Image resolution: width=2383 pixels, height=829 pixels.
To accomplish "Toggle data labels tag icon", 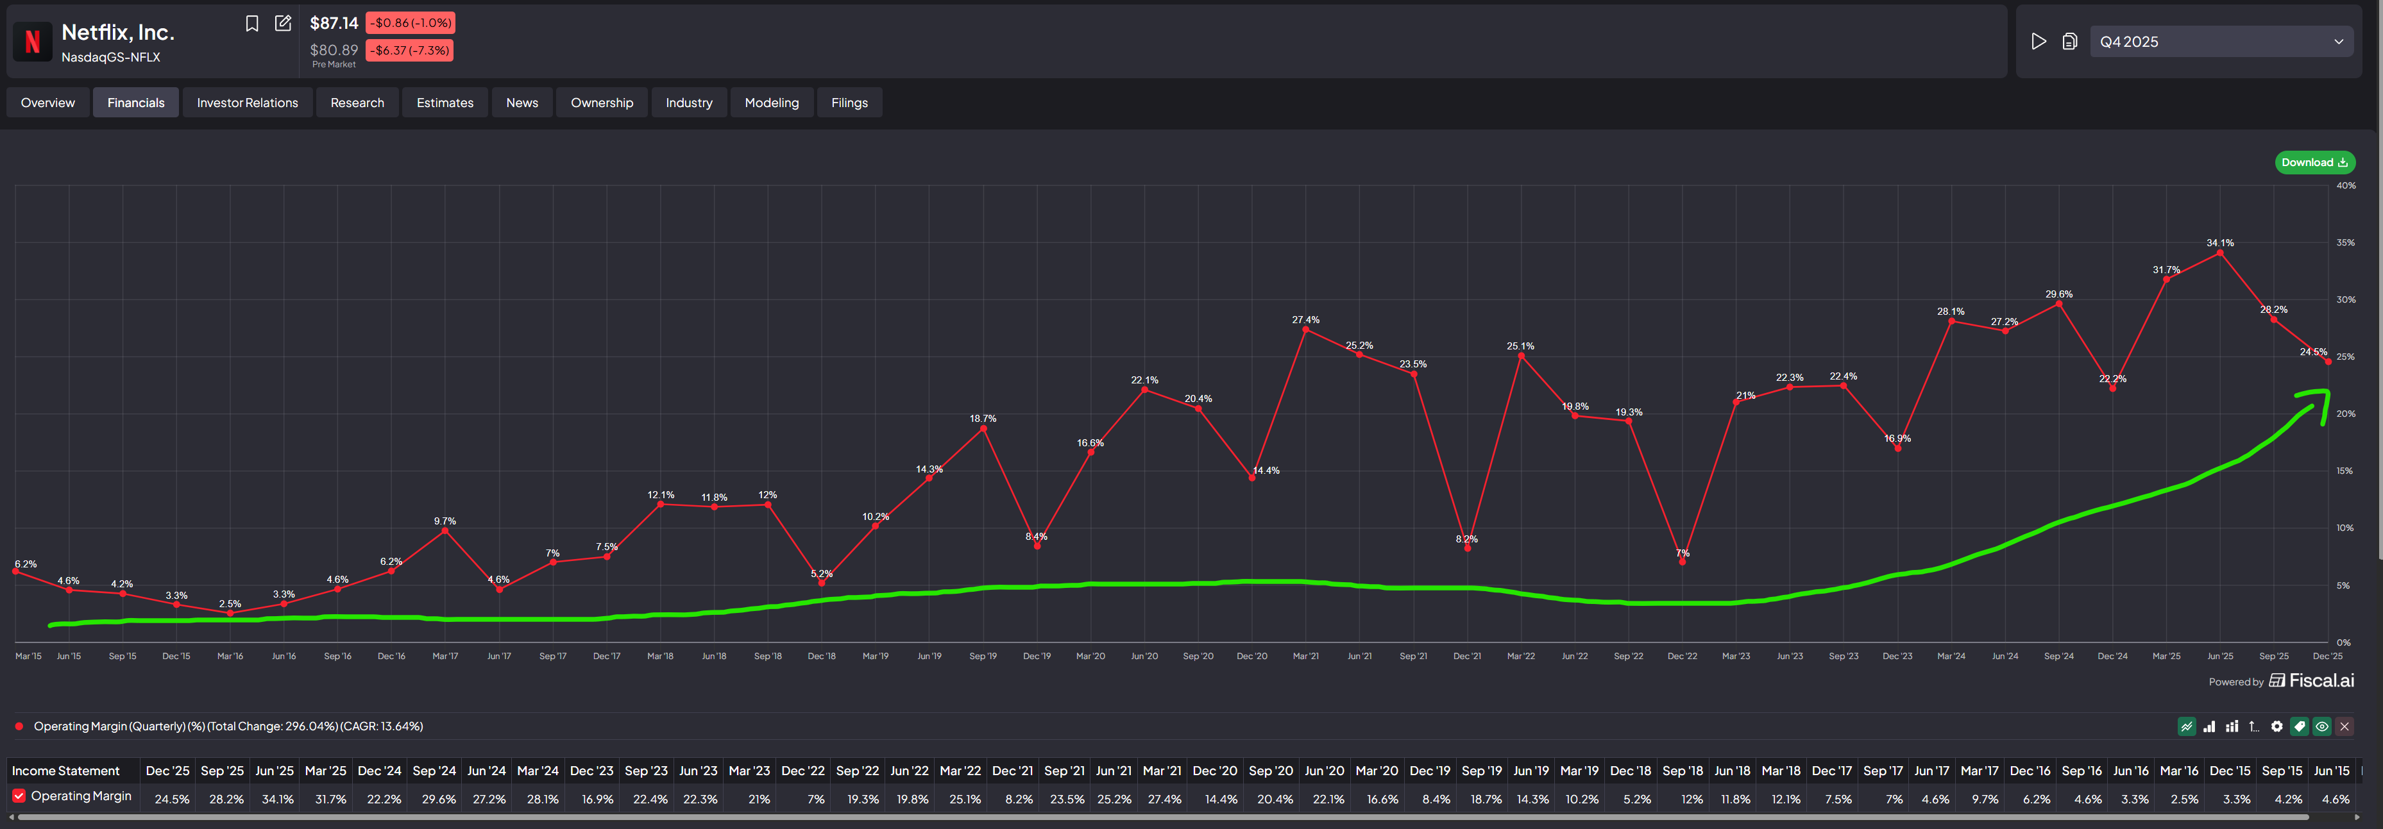I will 2299,726.
